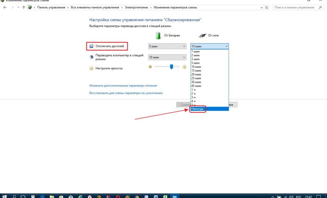The width and height of the screenshot is (327, 198).
Task: Go back with the address bar arrow
Action: click(5, 8)
